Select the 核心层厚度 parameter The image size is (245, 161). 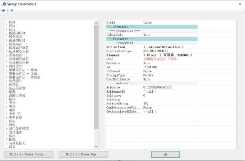click(17, 88)
